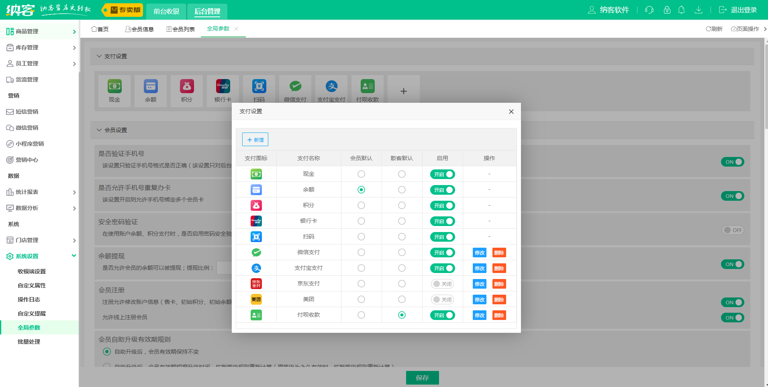Click the 京东支付 payment icon in table
The width and height of the screenshot is (768, 387).
(256, 284)
